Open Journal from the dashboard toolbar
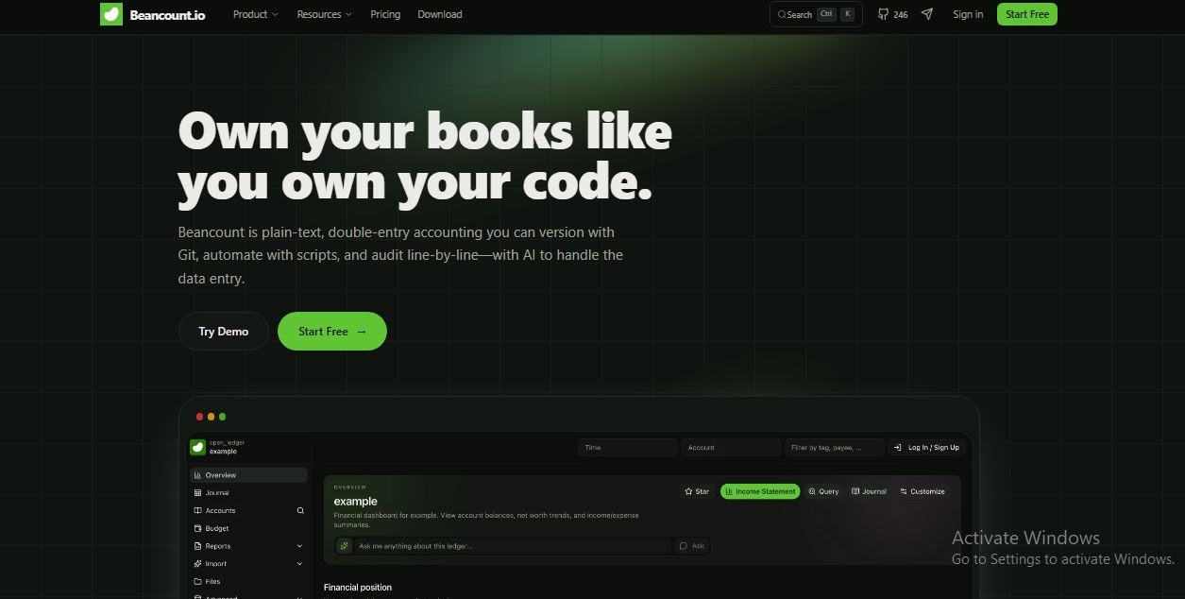1185x599 pixels. click(x=869, y=491)
